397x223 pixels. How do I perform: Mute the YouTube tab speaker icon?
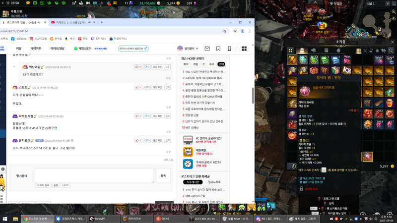pos(89,22)
